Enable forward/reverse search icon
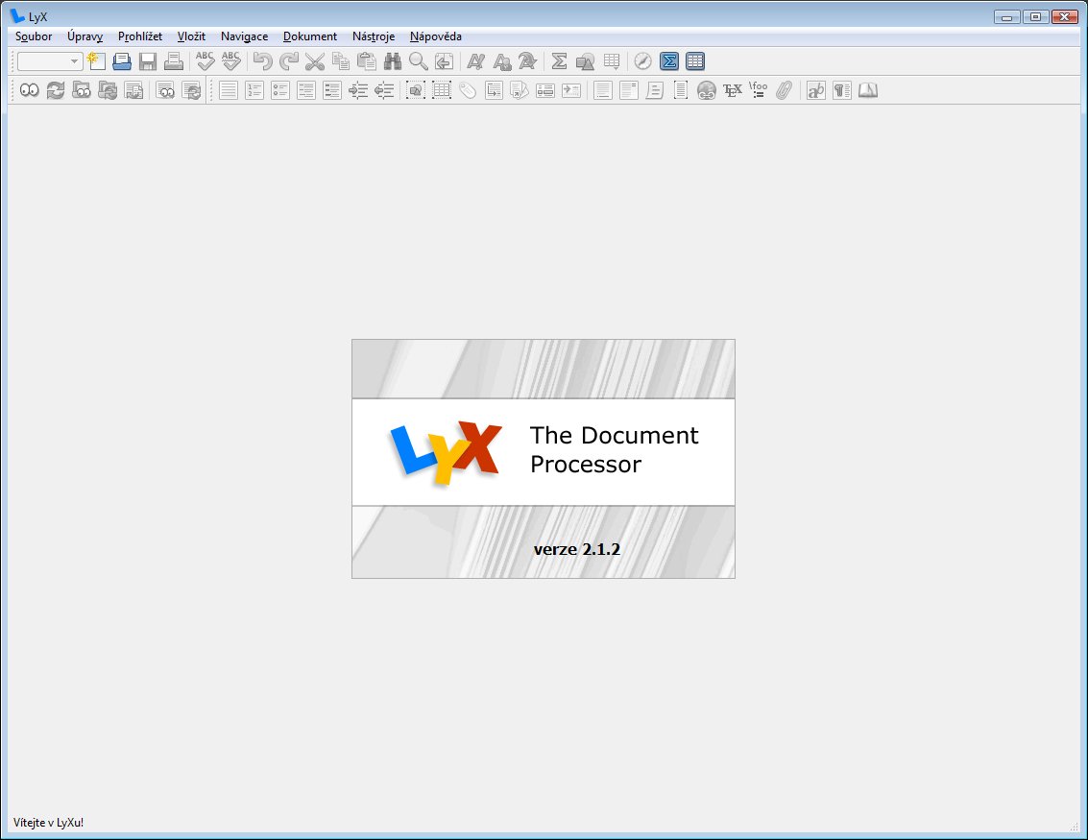 coord(133,90)
